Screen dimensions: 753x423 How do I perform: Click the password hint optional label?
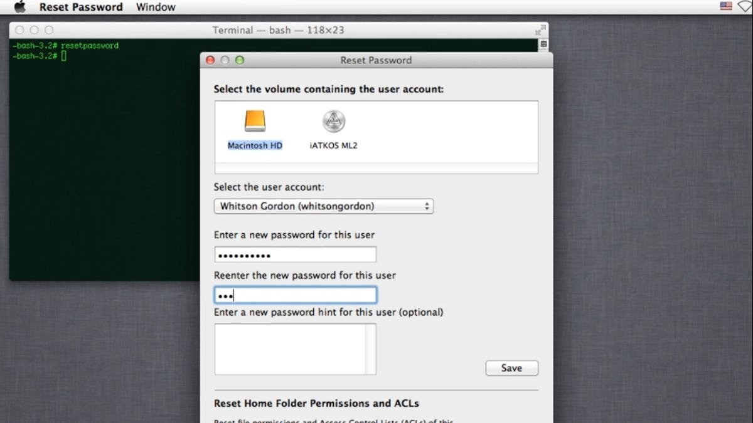329,312
